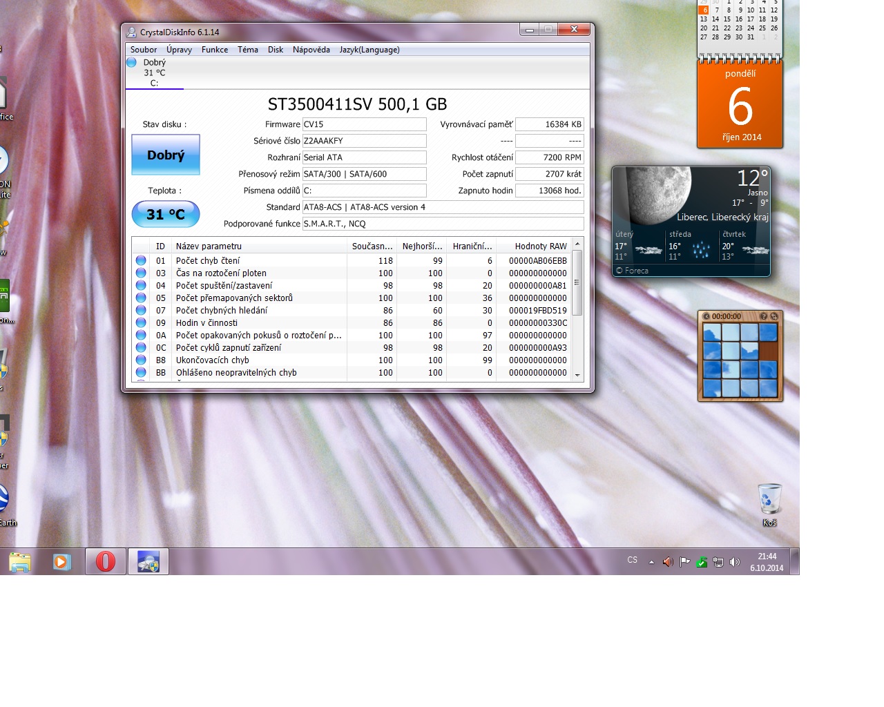This screenshot has height=707, width=884.
Task: Click the CS language indicator
Action: tap(633, 560)
